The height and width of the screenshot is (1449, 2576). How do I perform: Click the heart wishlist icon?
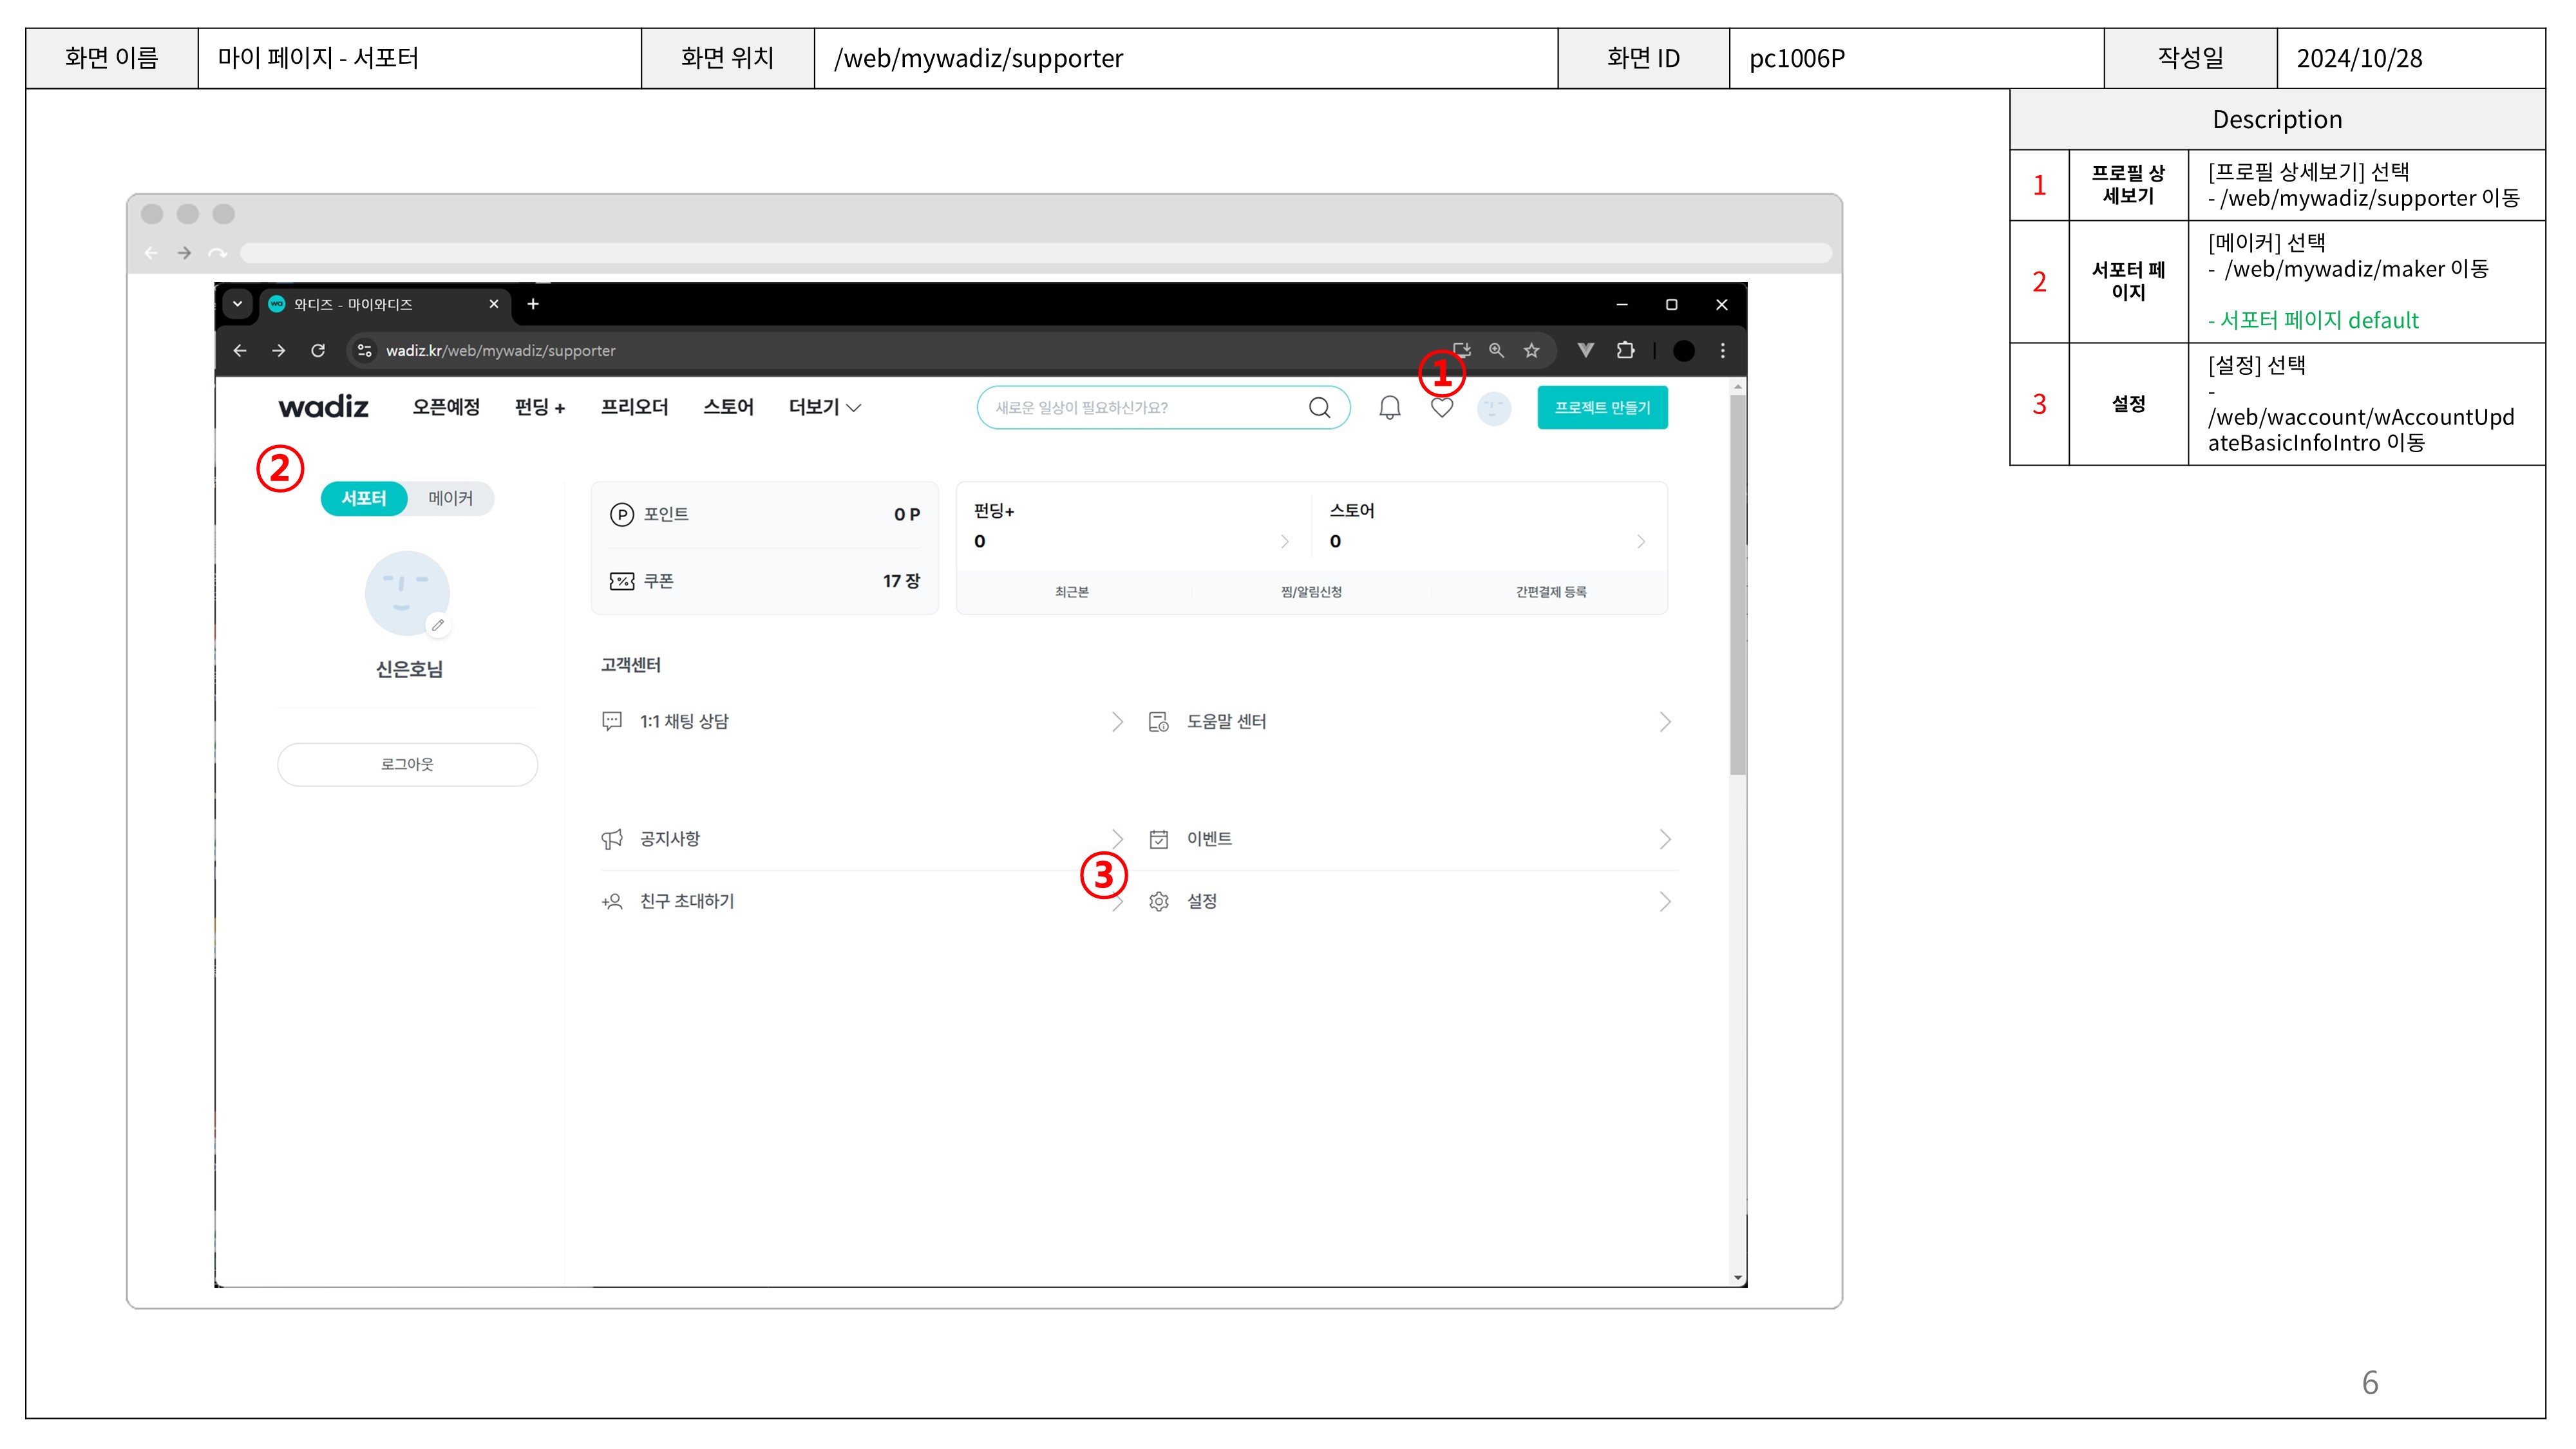(x=1441, y=407)
